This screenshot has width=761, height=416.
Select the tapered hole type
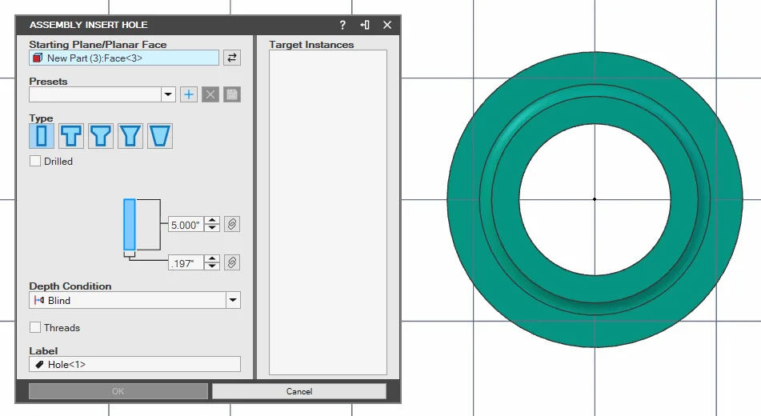tap(160, 136)
